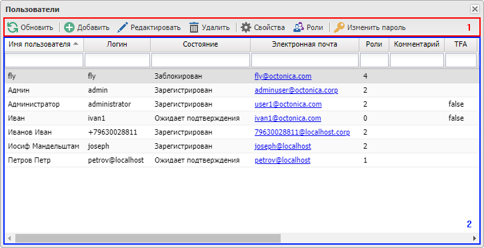Screen dimensions: 484x248
Task: Click the Роли people icon
Action: tap(298, 27)
